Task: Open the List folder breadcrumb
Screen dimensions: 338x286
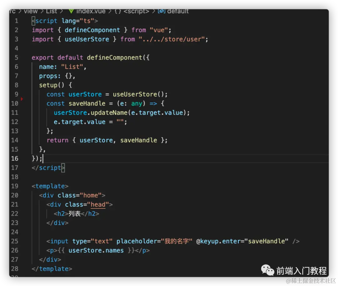Action: 51,11
